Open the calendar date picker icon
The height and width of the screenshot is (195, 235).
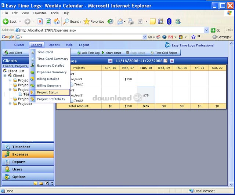pos(166,61)
